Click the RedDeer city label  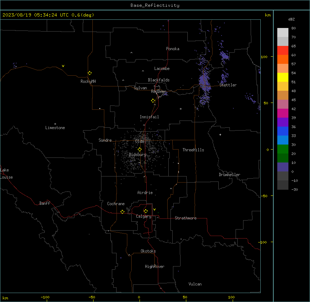[x=159, y=91]
